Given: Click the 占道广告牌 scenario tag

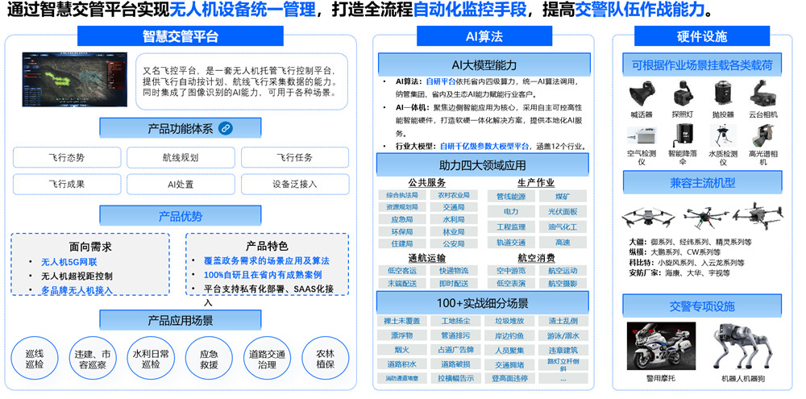Looking at the screenshot, I should point(455,350).
